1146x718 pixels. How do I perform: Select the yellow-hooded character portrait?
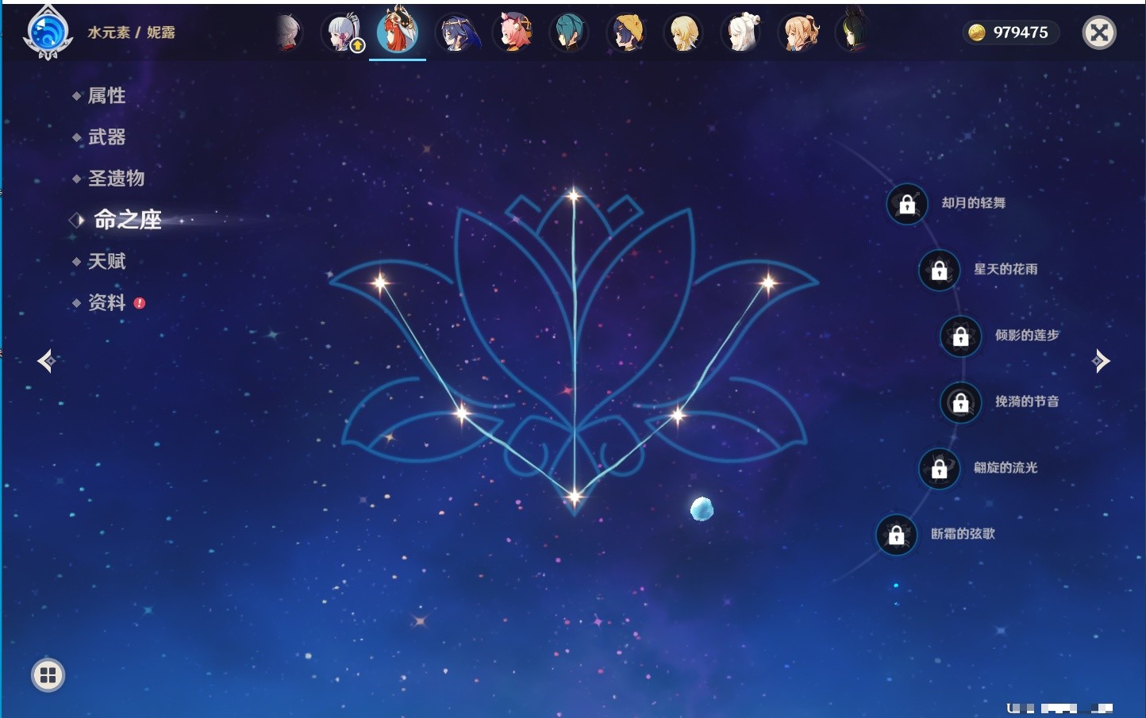(x=627, y=33)
